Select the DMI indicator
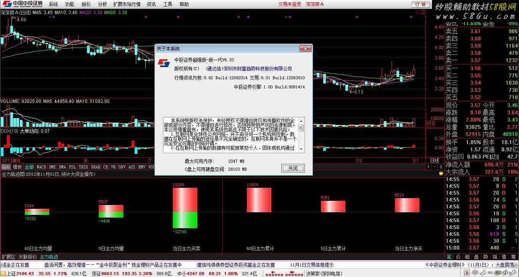This screenshot has width=519, height=277. 52,167
